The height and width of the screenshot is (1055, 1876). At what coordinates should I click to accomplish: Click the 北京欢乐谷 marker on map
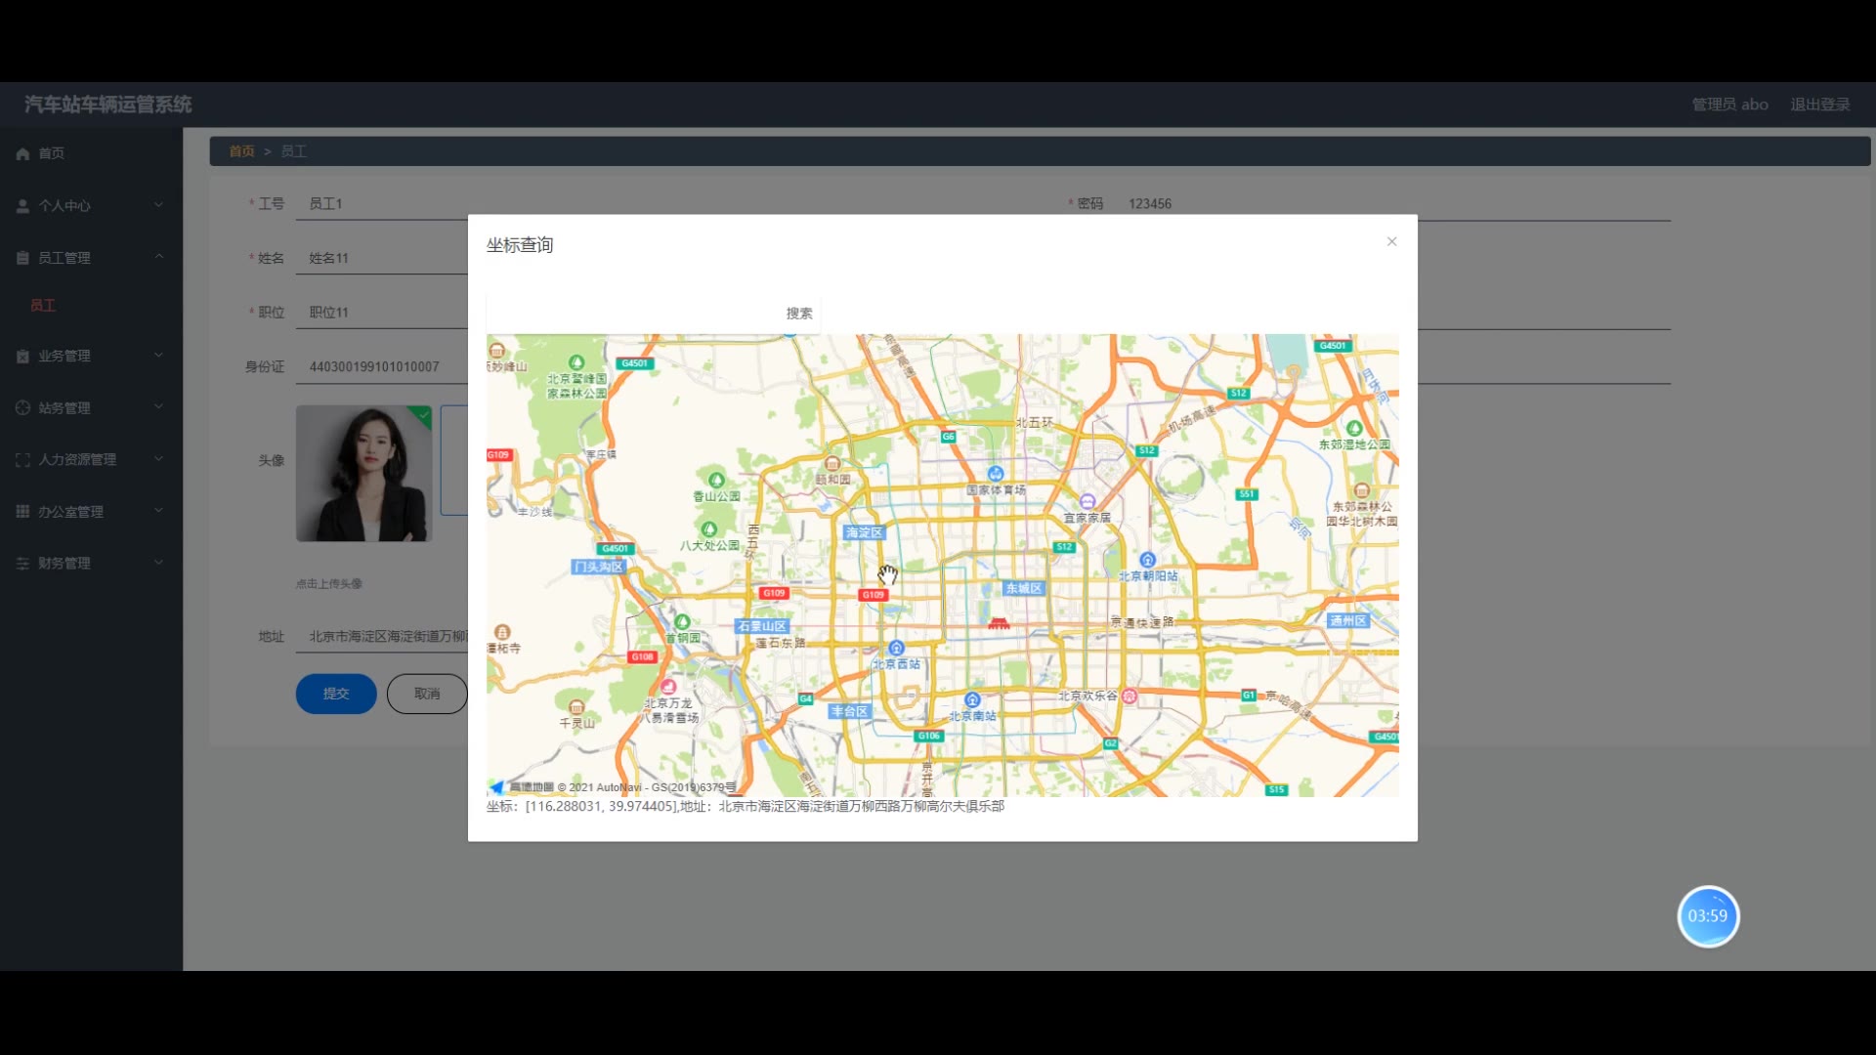pos(1130,696)
